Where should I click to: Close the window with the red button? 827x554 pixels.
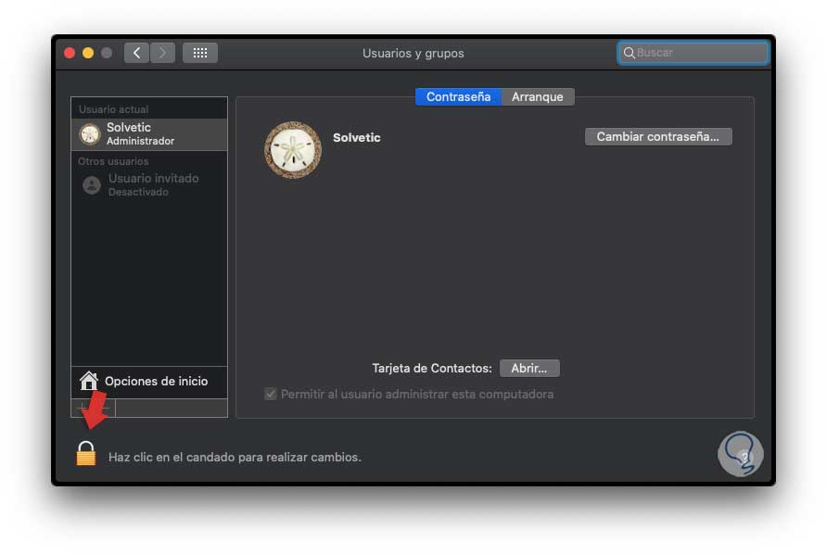[70, 53]
